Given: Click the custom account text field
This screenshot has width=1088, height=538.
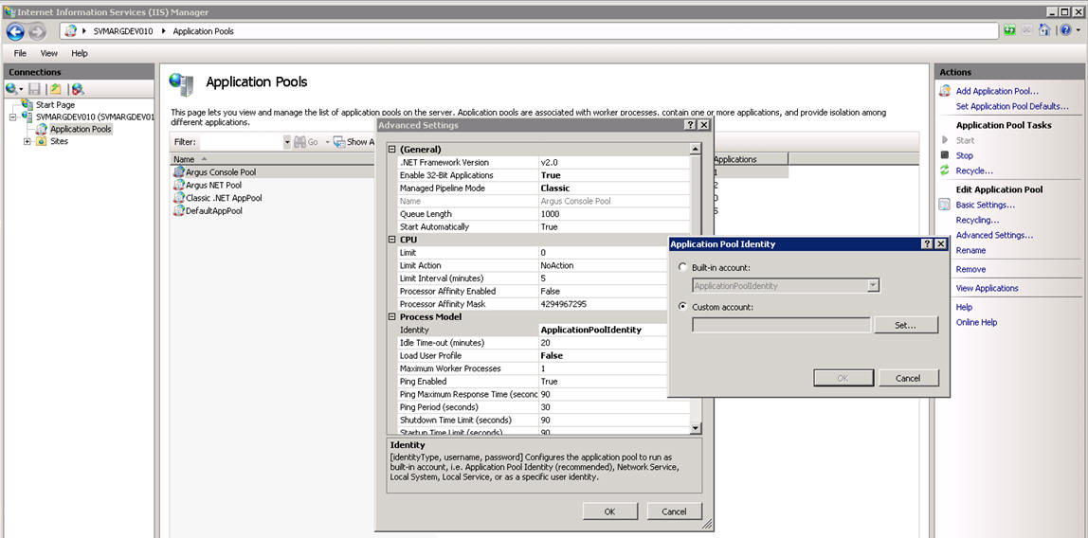Looking at the screenshot, I should tap(781, 325).
